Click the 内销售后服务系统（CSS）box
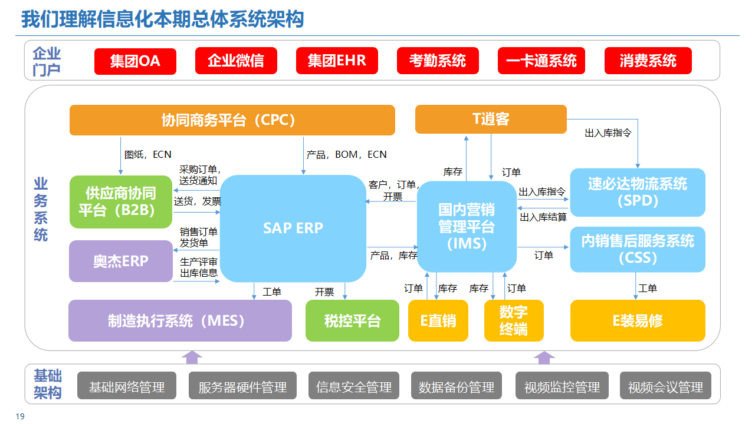 coord(638,250)
